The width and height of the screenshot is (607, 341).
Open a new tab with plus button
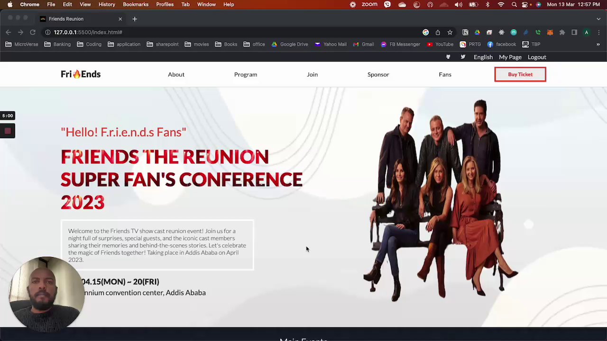pos(135,19)
